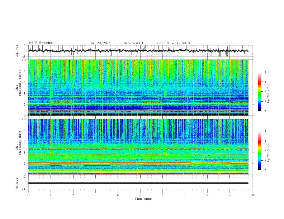This screenshot has width=284, height=219.
Task: Click the station=ATH label
Action: point(133,43)
